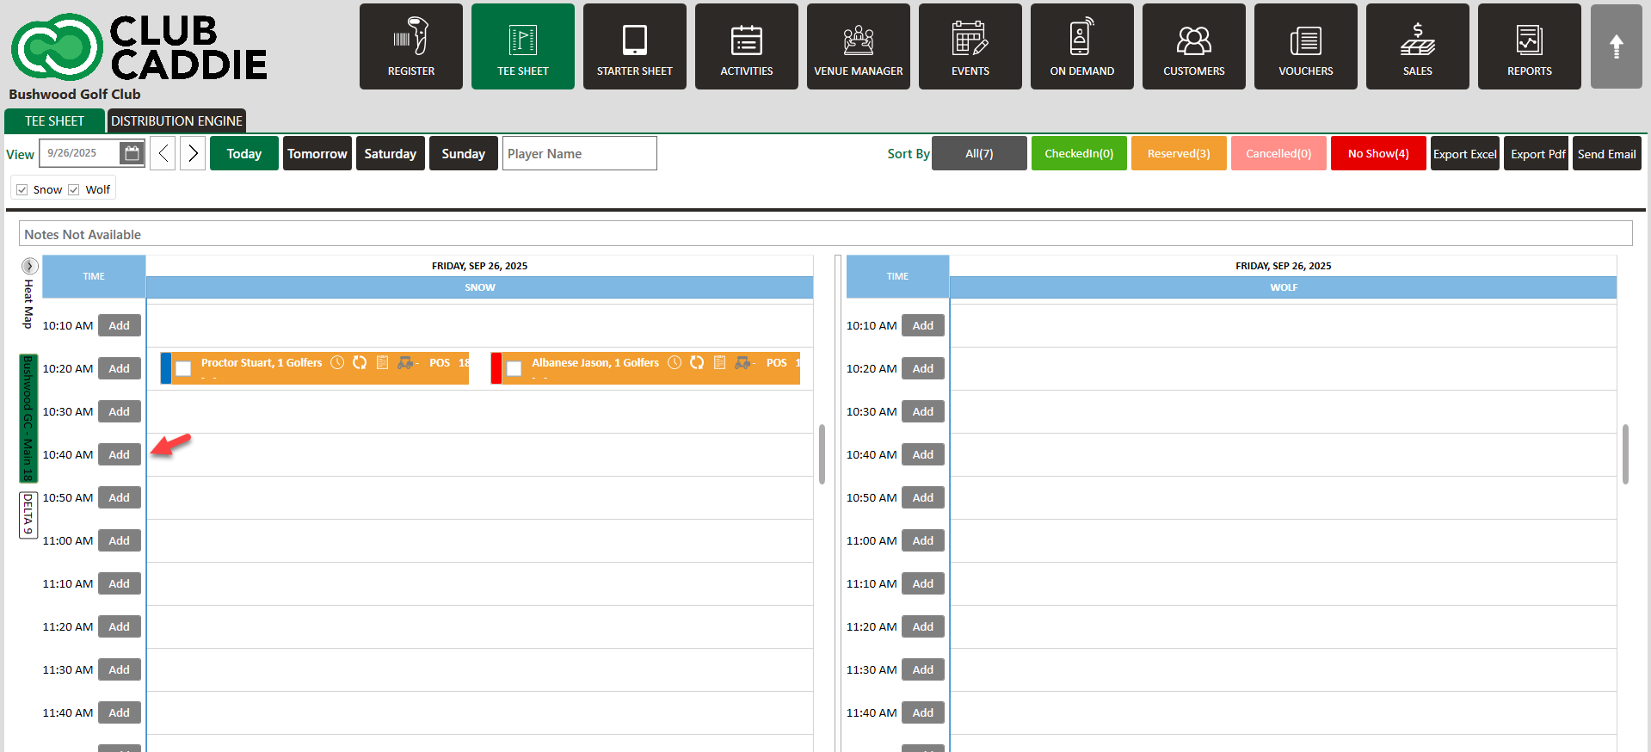
Task: Filter tee sheet by No Show(4)
Action: click(x=1377, y=153)
